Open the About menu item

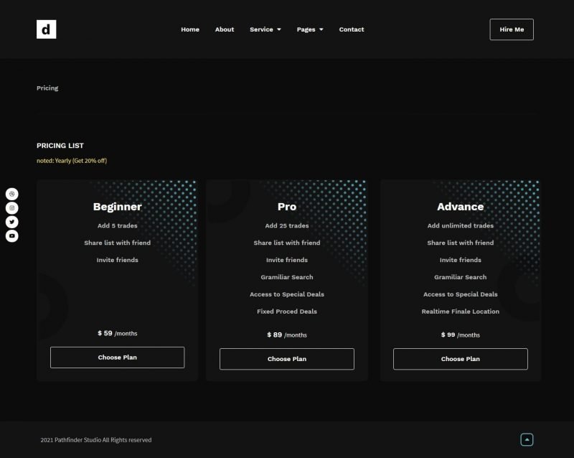pos(225,29)
